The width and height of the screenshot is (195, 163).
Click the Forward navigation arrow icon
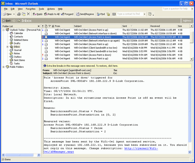14,21
